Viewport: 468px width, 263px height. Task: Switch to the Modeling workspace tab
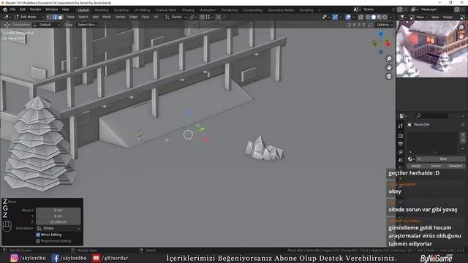point(101,9)
